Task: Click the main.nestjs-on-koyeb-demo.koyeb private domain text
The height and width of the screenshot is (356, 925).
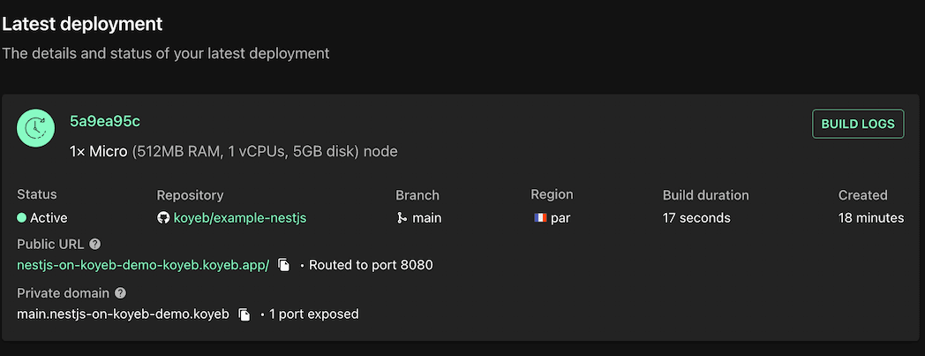Action: [x=123, y=314]
